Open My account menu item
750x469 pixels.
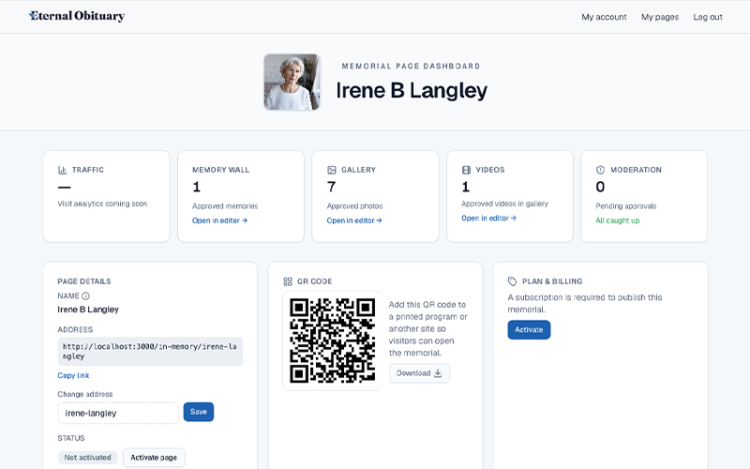coord(604,17)
